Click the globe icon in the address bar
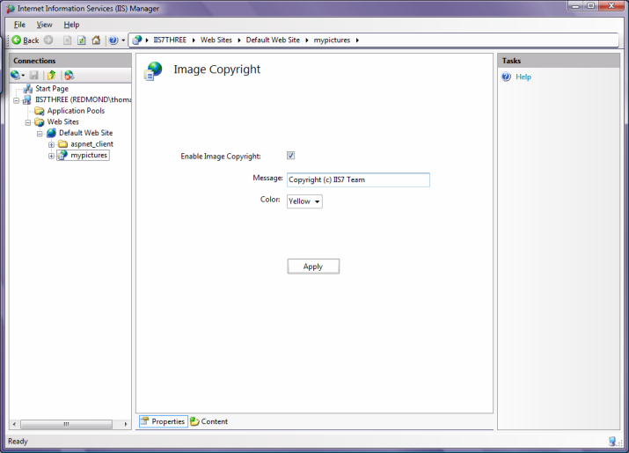The width and height of the screenshot is (629, 453). [x=136, y=40]
